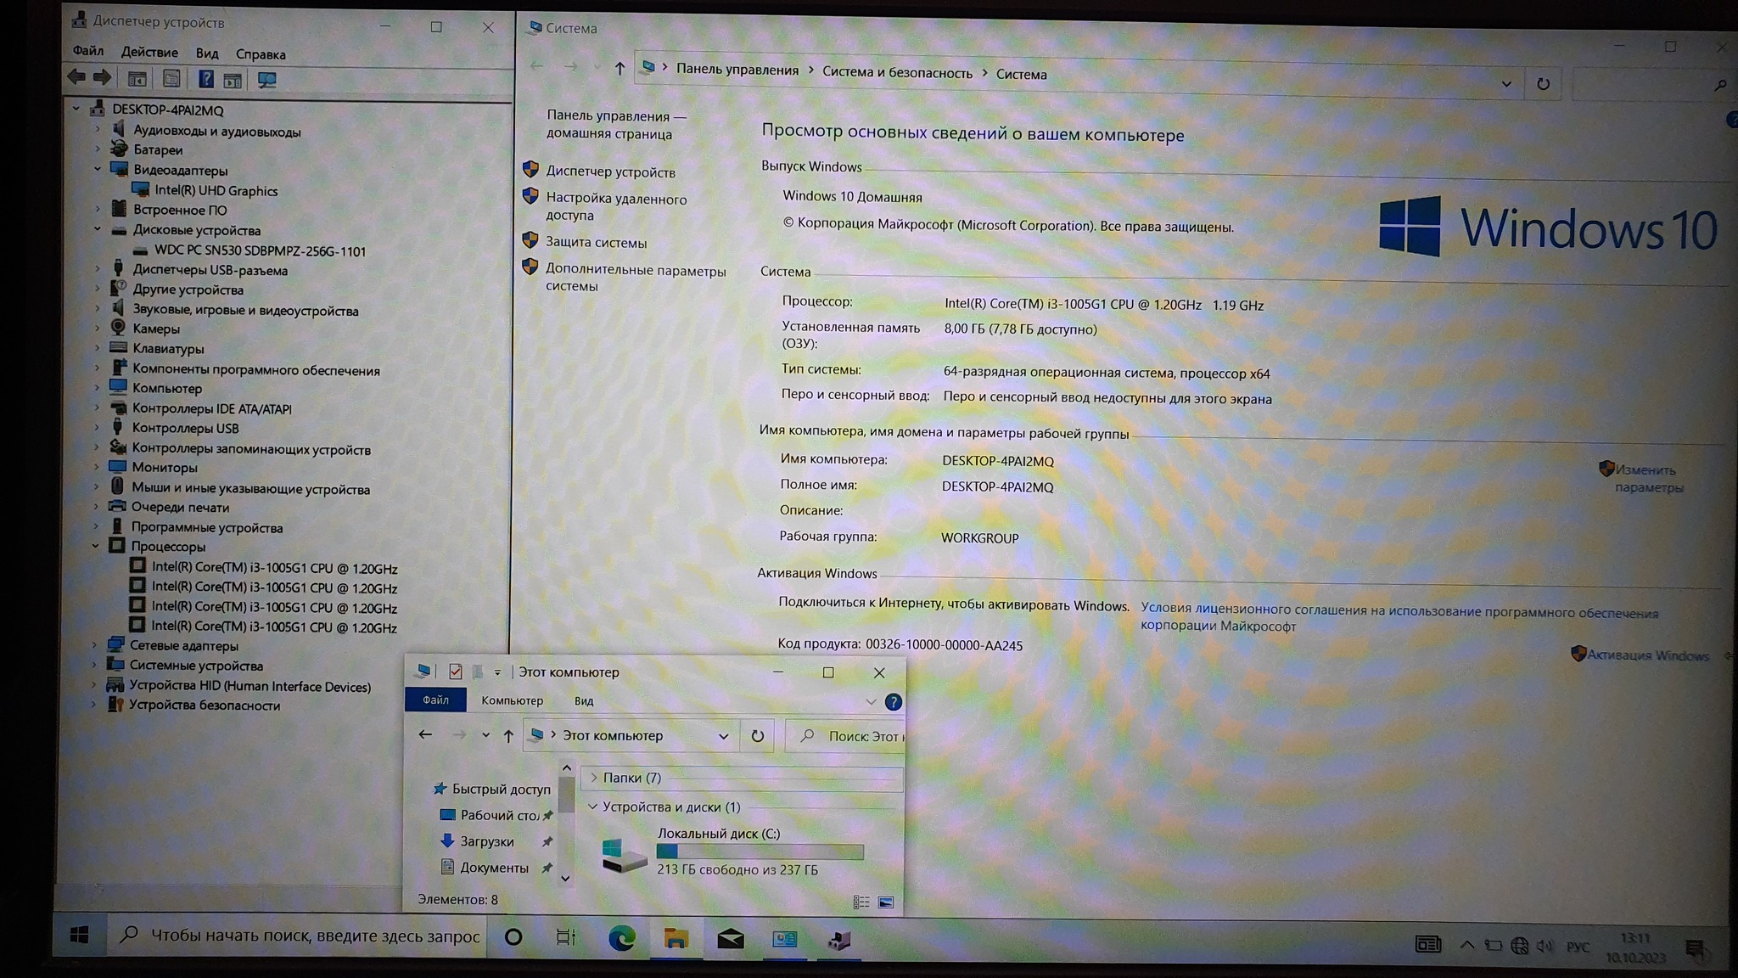Click the Properties checkmark in Explorer quick toolbar

(456, 672)
